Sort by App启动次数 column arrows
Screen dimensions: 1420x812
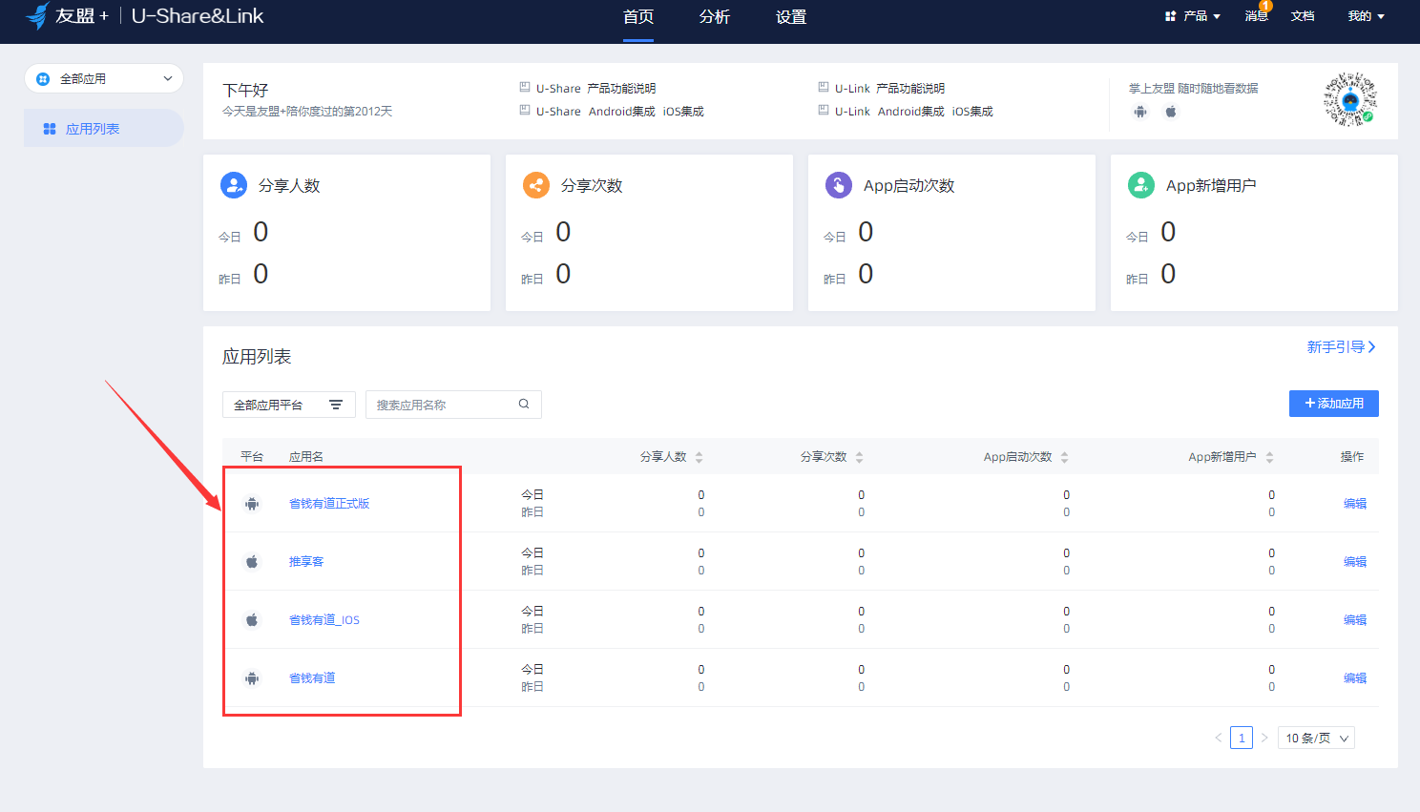pyautogui.click(x=1065, y=457)
